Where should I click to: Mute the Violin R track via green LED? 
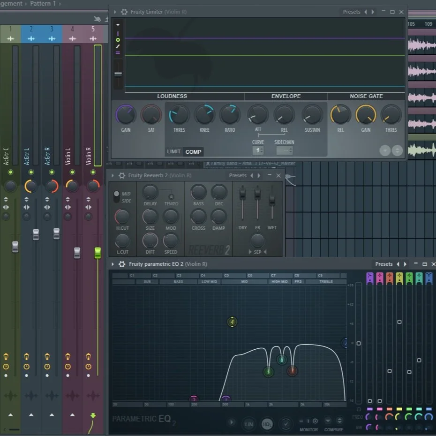pos(93,172)
